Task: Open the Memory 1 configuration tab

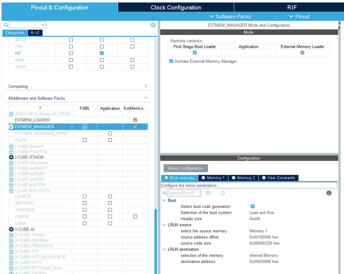Action: pos(213,178)
